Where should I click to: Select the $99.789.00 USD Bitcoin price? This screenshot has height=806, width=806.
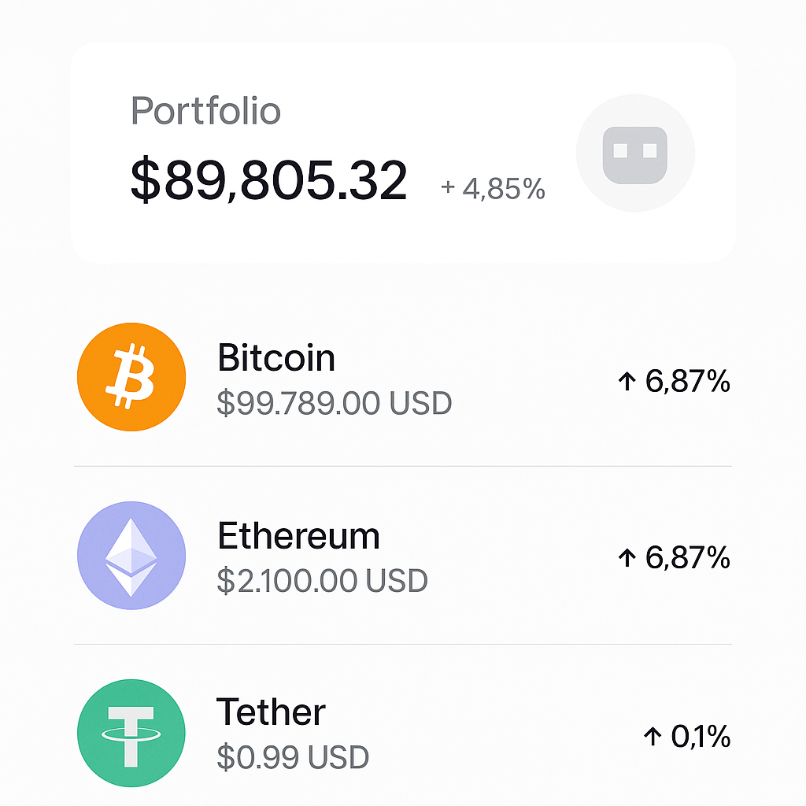click(335, 403)
